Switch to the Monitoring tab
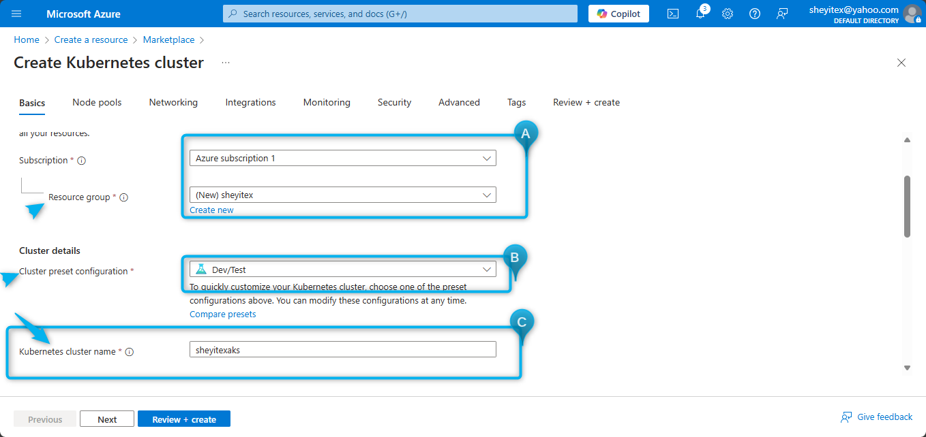Screen dimensions: 926x437 pyautogui.click(x=327, y=102)
